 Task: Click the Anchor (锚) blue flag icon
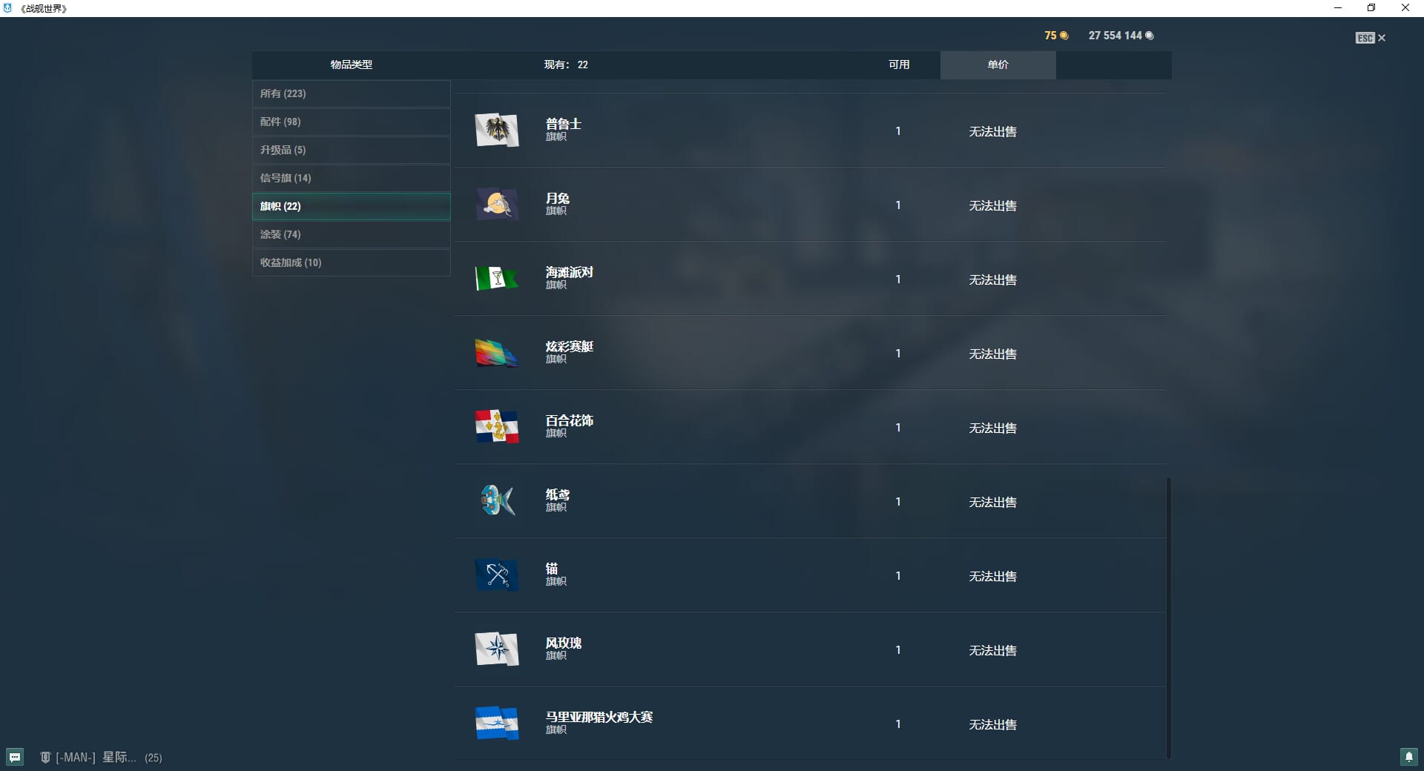(496, 575)
